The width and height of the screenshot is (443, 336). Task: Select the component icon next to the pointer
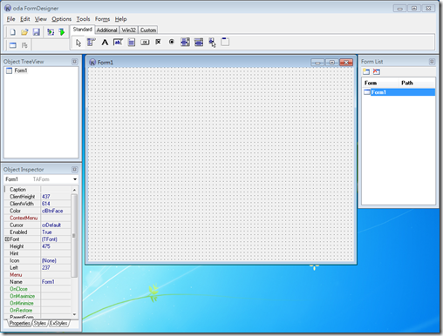pos(91,43)
